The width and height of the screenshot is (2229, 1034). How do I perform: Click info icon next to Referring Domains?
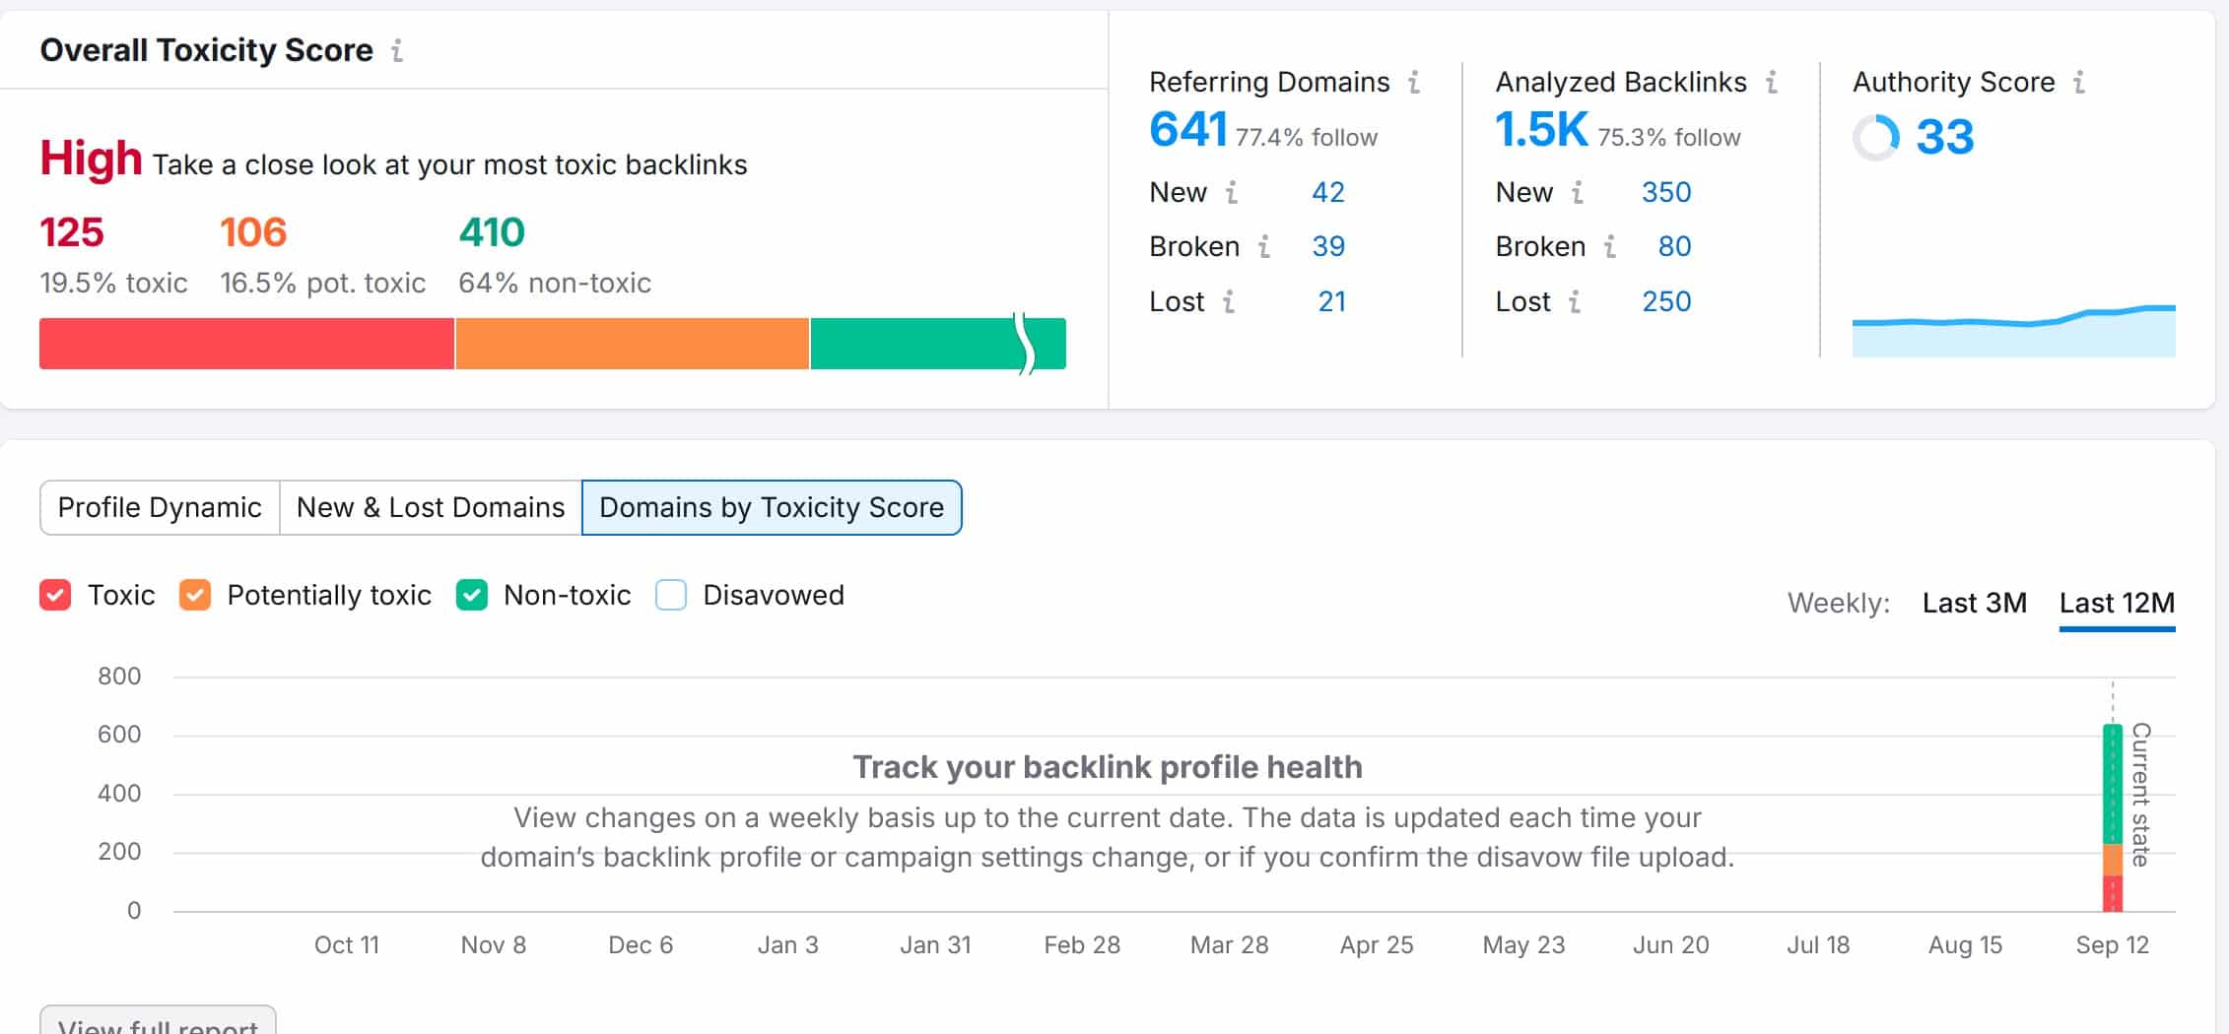[1414, 82]
